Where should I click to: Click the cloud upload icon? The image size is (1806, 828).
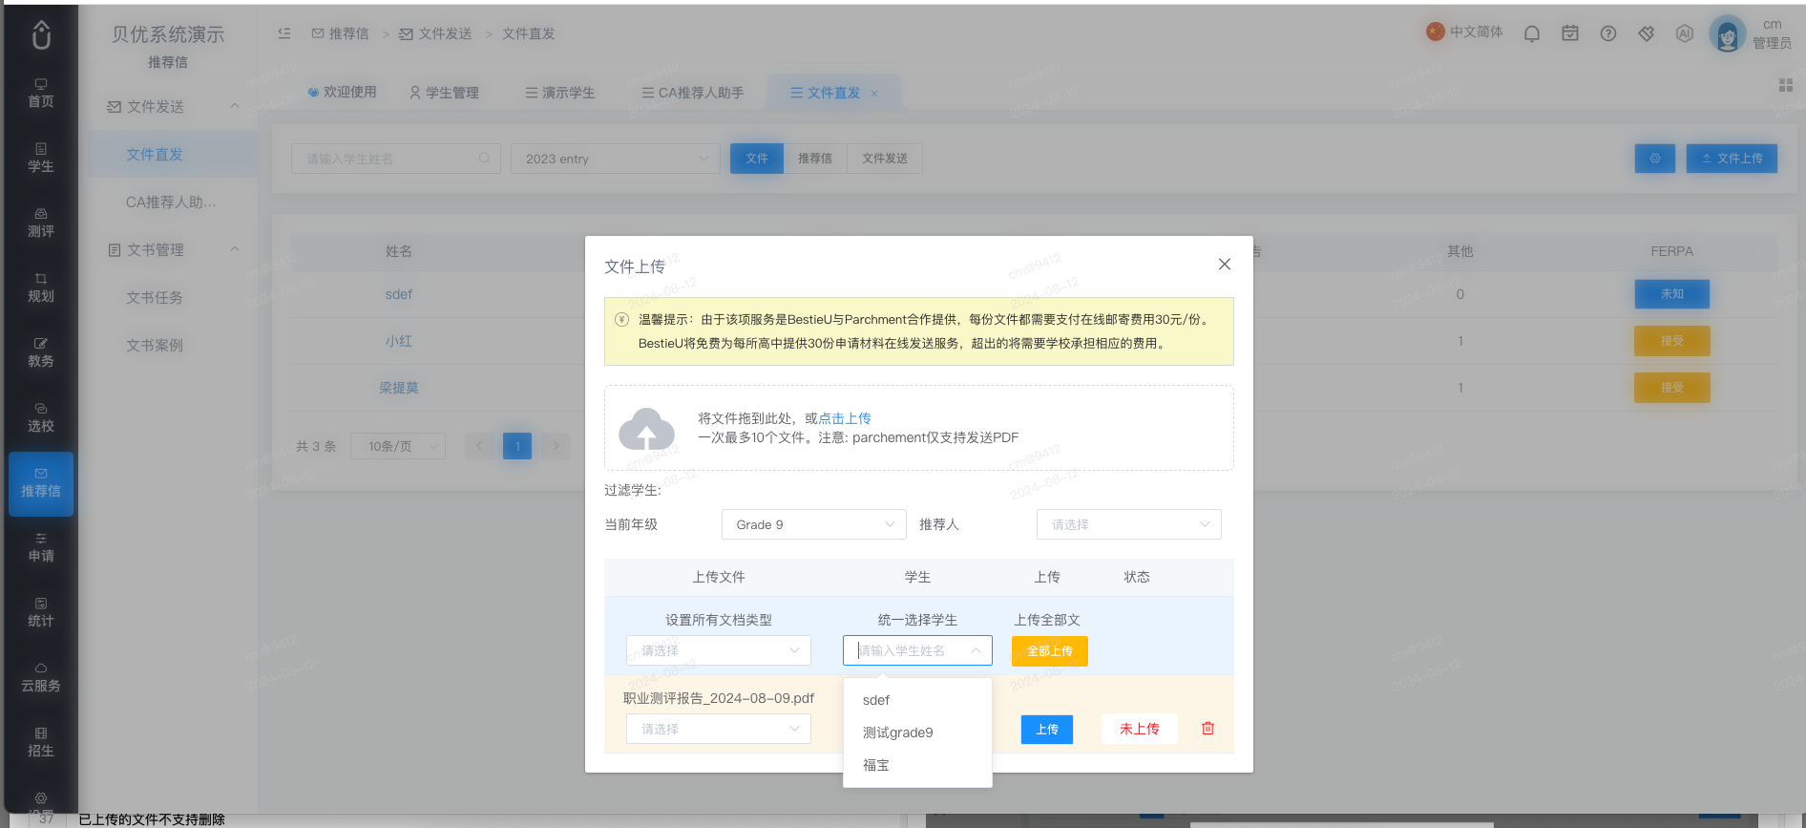(646, 429)
